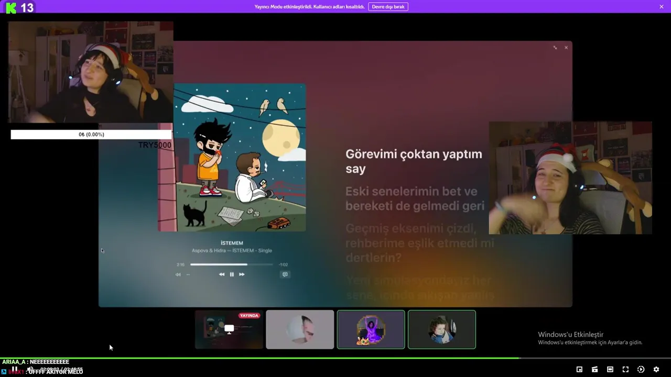The height and width of the screenshot is (377, 671).
Task: Select lyric line 'Görevimi çoktan yaptım say'
Action: tap(414, 161)
